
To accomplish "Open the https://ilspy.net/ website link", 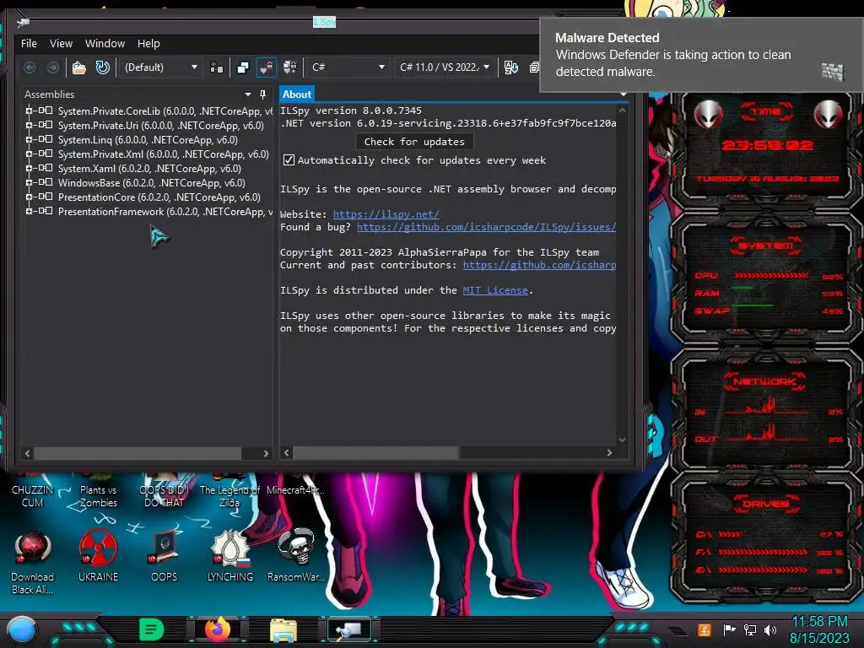I will pos(386,214).
